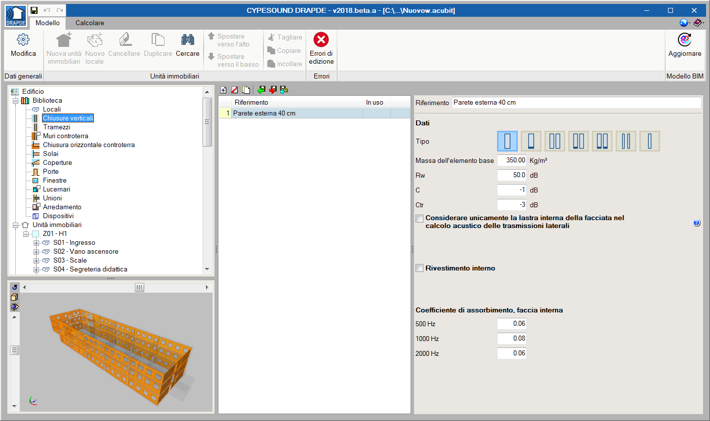The width and height of the screenshot is (710, 421).
Task: Select the sixth wall type, two thin leaves
Action: click(626, 141)
